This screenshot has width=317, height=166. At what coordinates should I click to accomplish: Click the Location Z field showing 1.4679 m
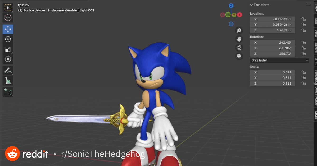coord(273,30)
